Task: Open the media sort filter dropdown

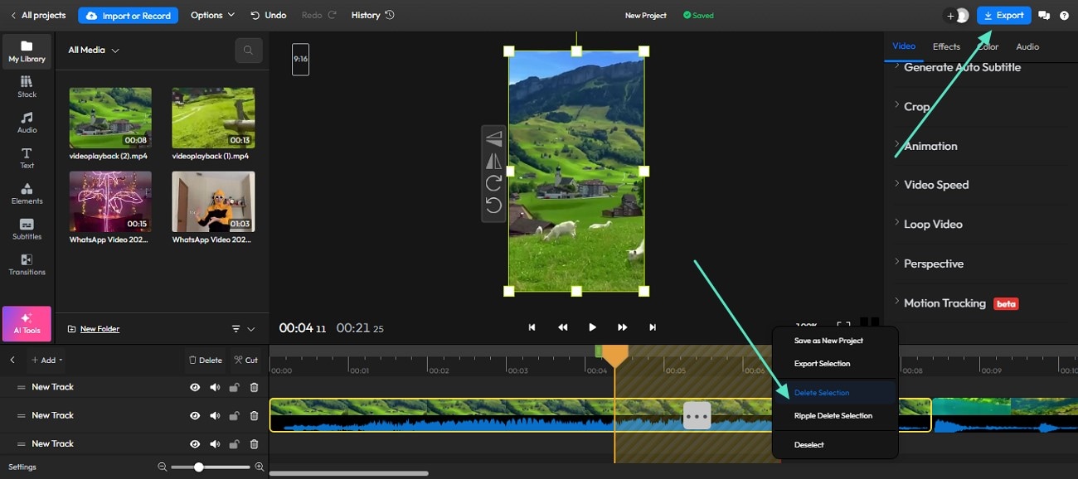Action: pos(243,329)
